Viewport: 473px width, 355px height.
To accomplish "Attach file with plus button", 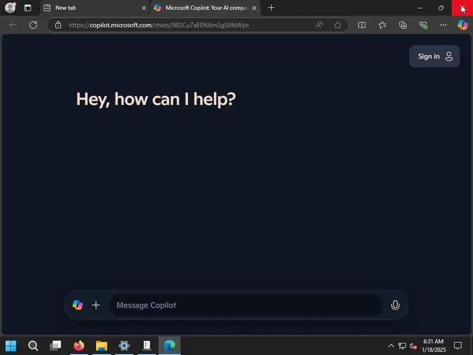I will (x=96, y=305).
